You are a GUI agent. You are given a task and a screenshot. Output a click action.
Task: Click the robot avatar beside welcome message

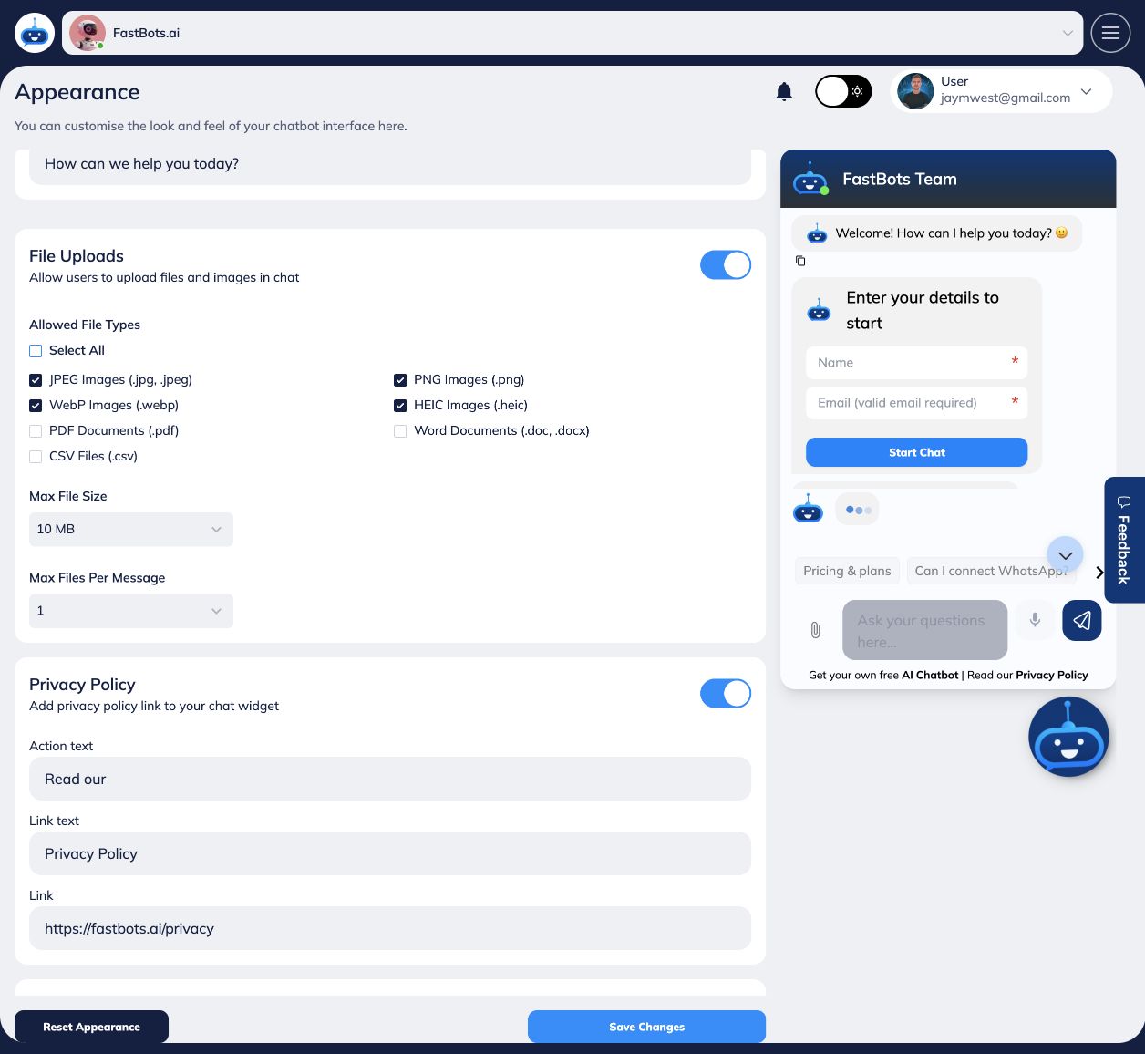[817, 233]
